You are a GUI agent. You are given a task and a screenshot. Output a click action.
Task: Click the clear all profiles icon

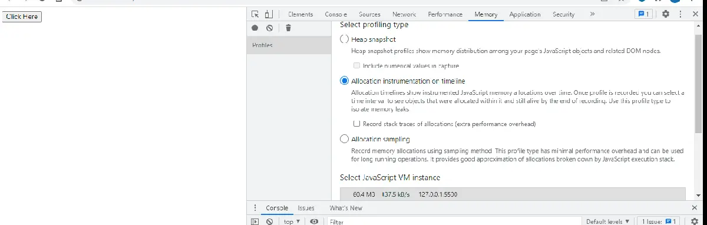point(269,28)
